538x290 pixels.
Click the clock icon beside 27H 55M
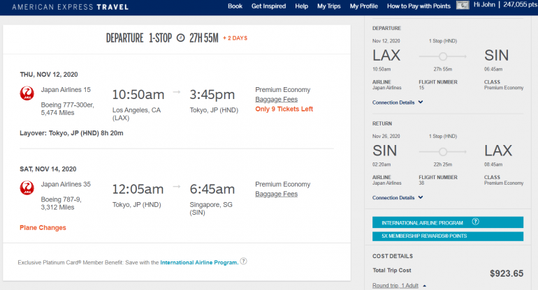(180, 38)
